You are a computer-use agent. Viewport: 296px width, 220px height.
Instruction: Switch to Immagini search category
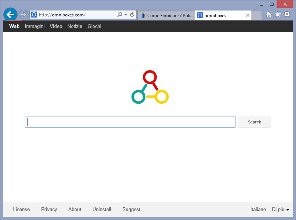pyautogui.click(x=35, y=26)
